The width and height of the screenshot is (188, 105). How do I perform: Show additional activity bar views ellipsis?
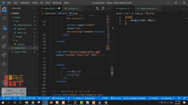coord(4,73)
